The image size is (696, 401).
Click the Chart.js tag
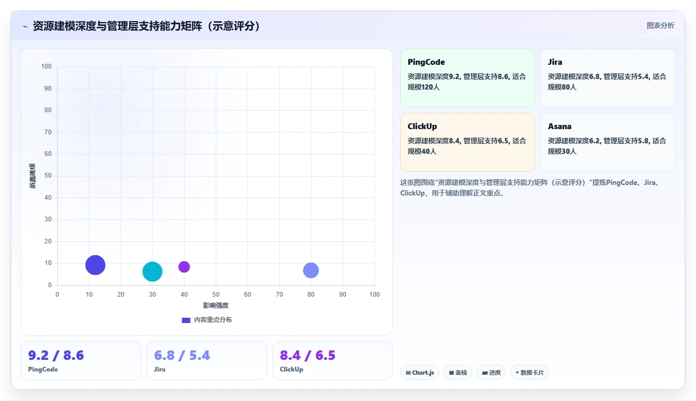click(420, 373)
